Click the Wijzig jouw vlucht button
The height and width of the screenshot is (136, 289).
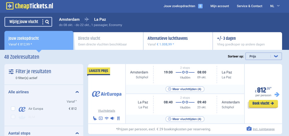coord(28,22)
